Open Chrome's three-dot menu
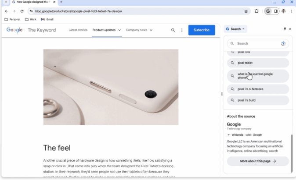296x180 pixels. click(x=291, y=11)
